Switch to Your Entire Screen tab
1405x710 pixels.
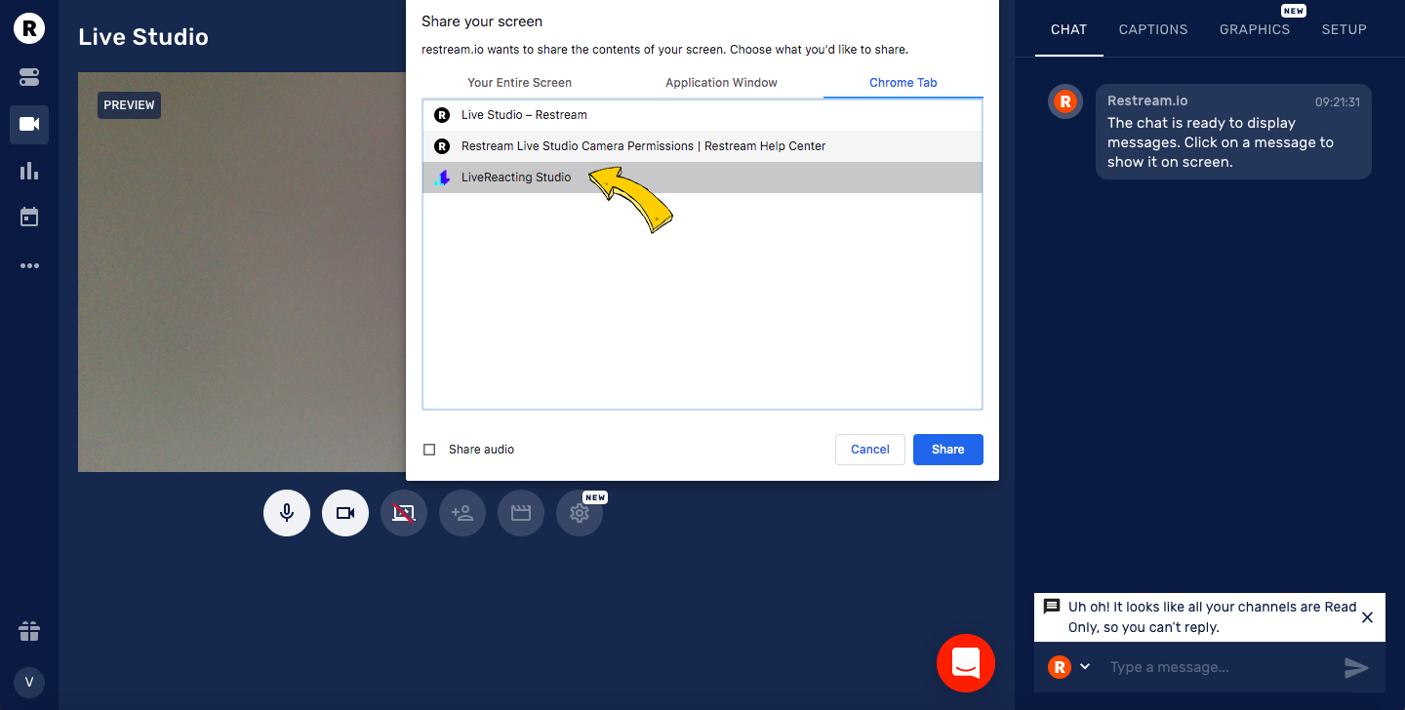519,83
